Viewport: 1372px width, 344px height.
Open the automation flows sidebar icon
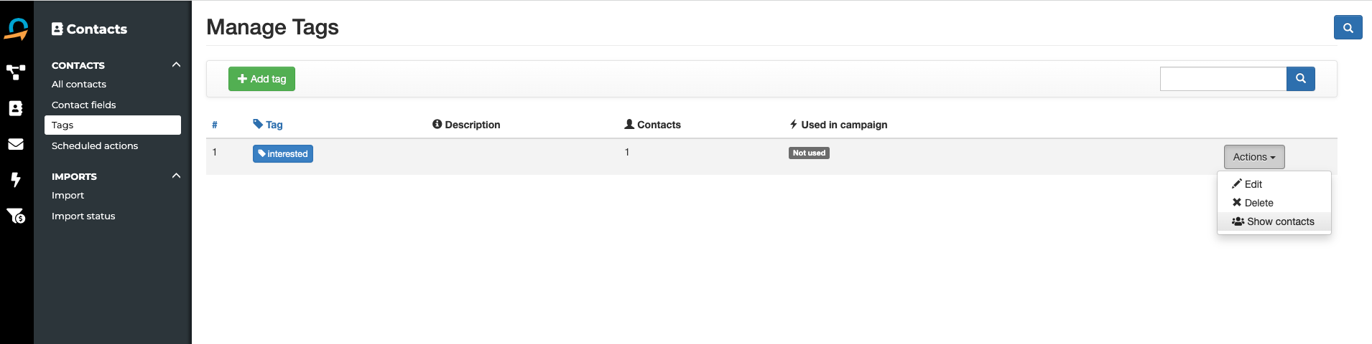click(16, 72)
